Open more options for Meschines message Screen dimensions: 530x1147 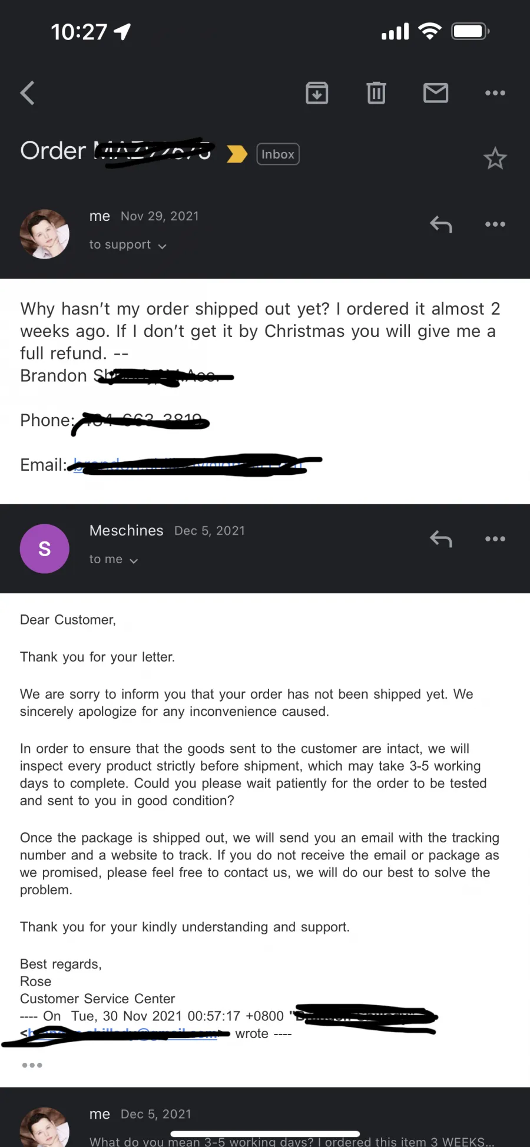tap(495, 539)
